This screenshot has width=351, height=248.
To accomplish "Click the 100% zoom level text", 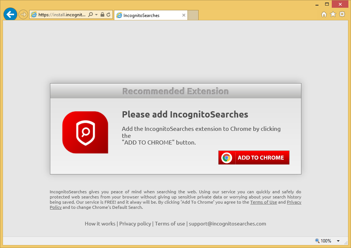I will coord(326,241).
